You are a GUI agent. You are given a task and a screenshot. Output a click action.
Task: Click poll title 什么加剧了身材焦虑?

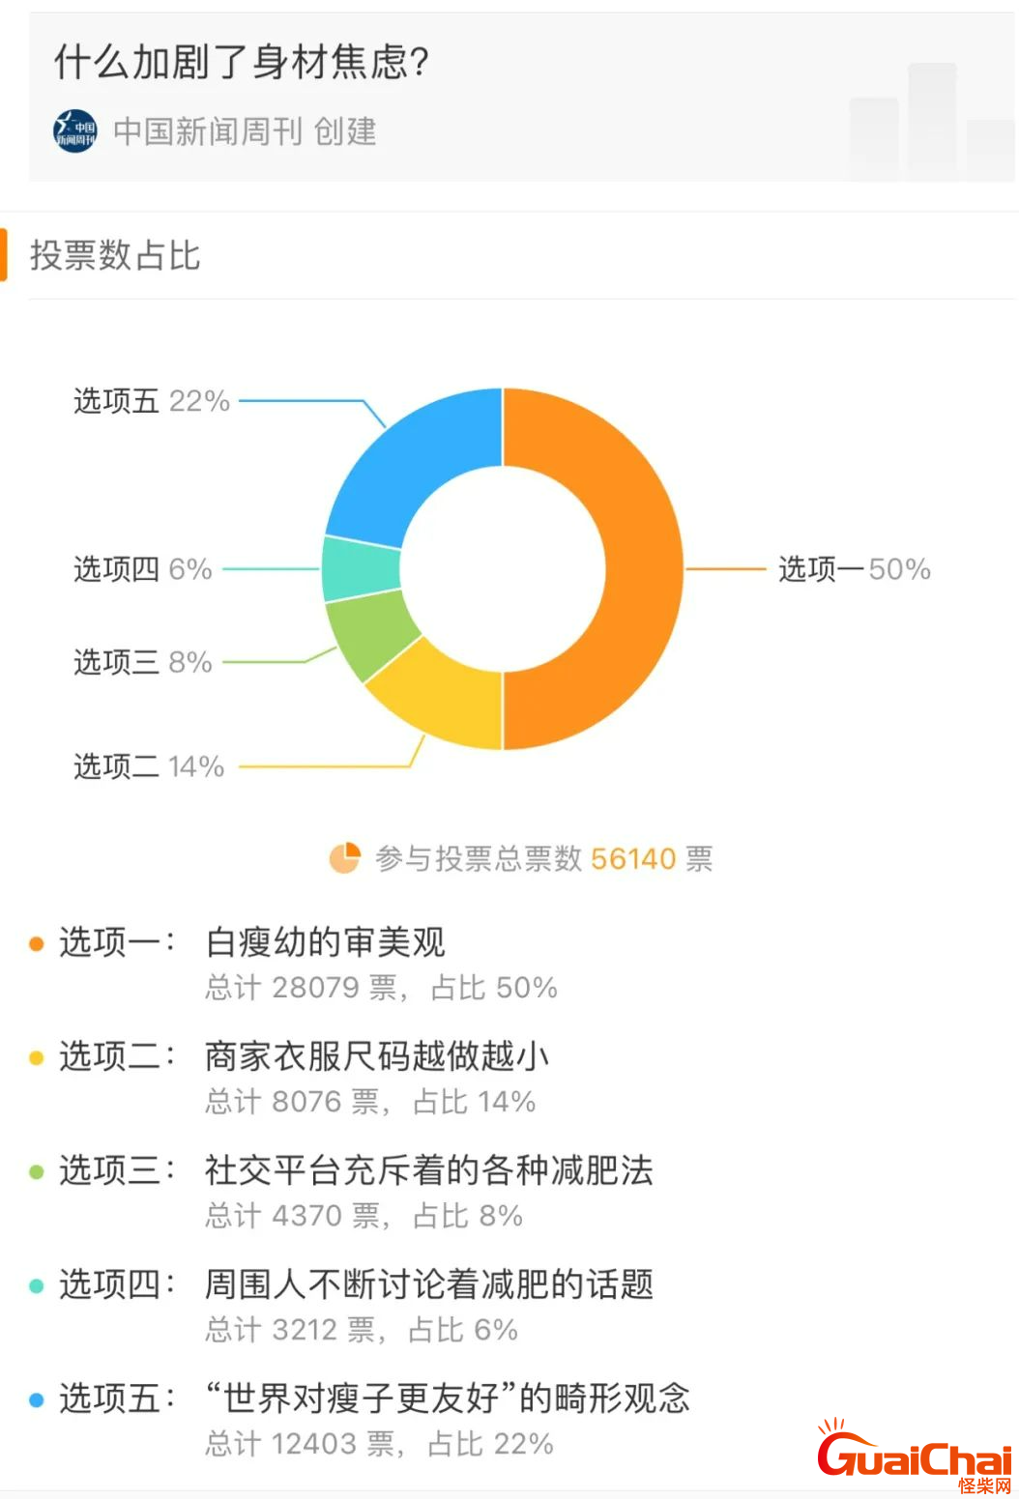tap(242, 62)
